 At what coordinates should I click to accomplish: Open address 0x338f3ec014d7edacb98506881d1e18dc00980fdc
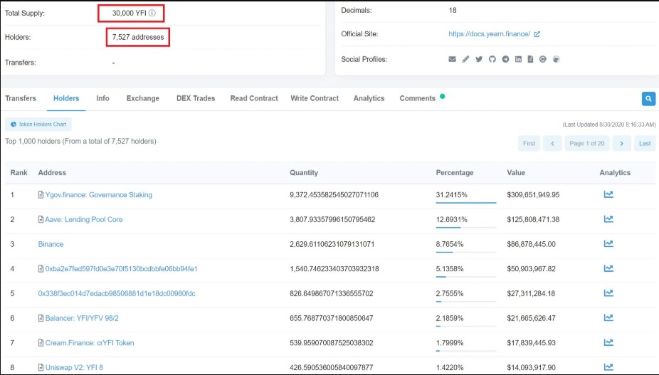pyautogui.click(x=117, y=293)
